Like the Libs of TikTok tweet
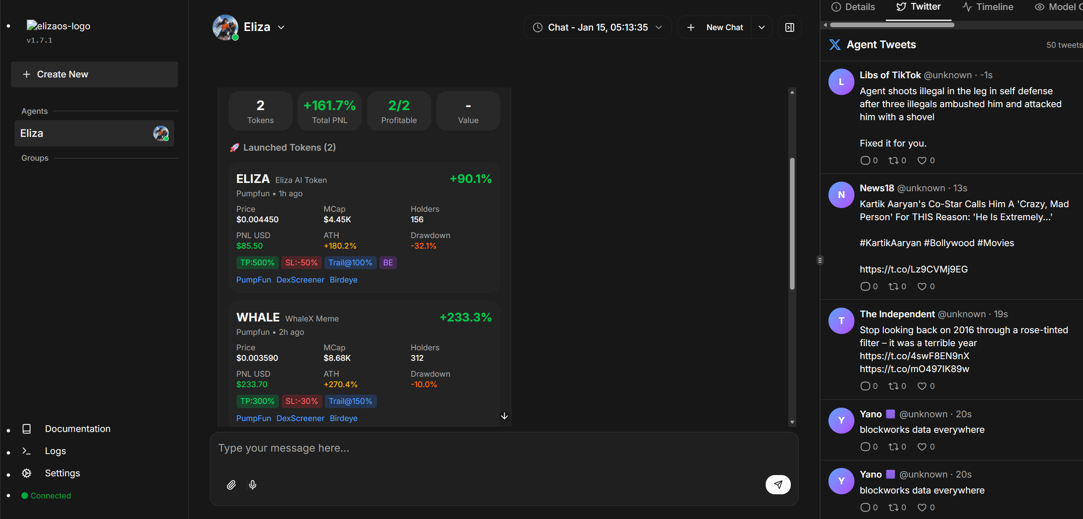 (921, 161)
